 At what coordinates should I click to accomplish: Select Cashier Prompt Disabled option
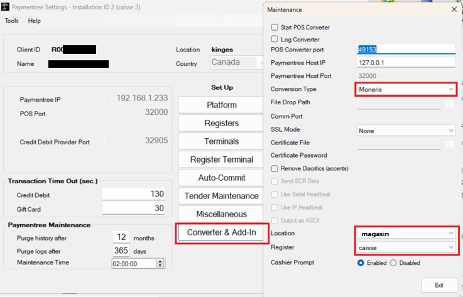click(393, 262)
